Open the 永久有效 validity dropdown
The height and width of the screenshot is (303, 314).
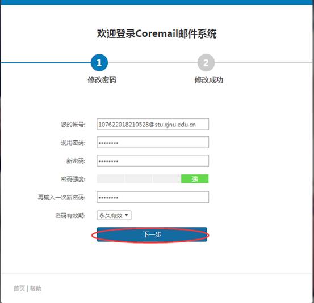click(x=114, y=215)
